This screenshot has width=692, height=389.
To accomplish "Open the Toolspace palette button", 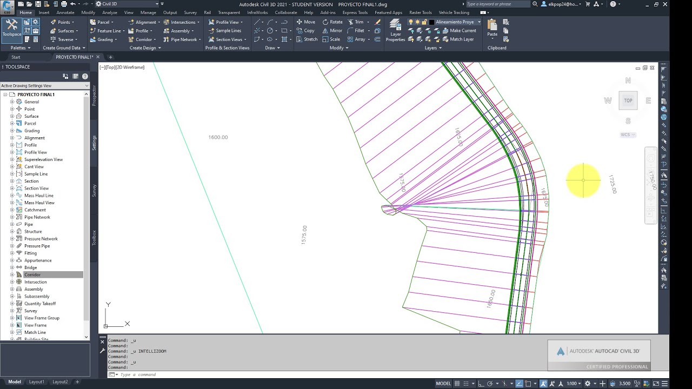I will click(11, 28).
